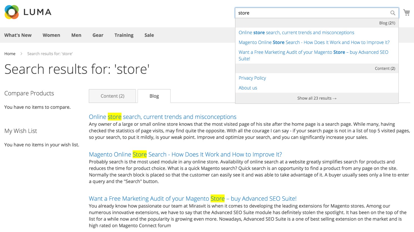The image size is (414, 232).
Task: Open the Gear menu
Action: tap(98, 35)
